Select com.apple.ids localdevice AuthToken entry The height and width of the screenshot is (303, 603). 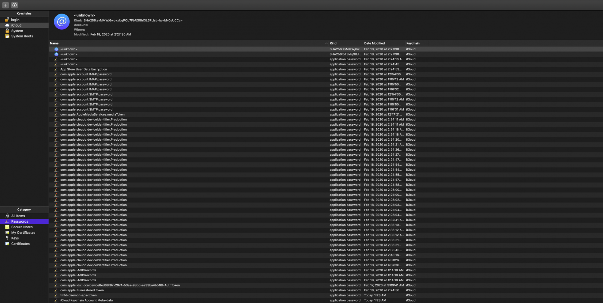pos(326,285)
